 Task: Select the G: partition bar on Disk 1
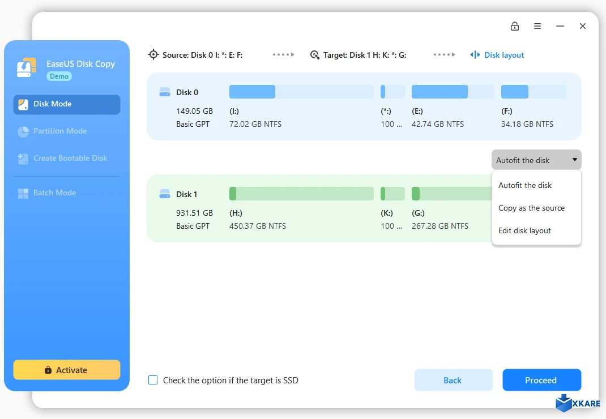coord(451,194)
